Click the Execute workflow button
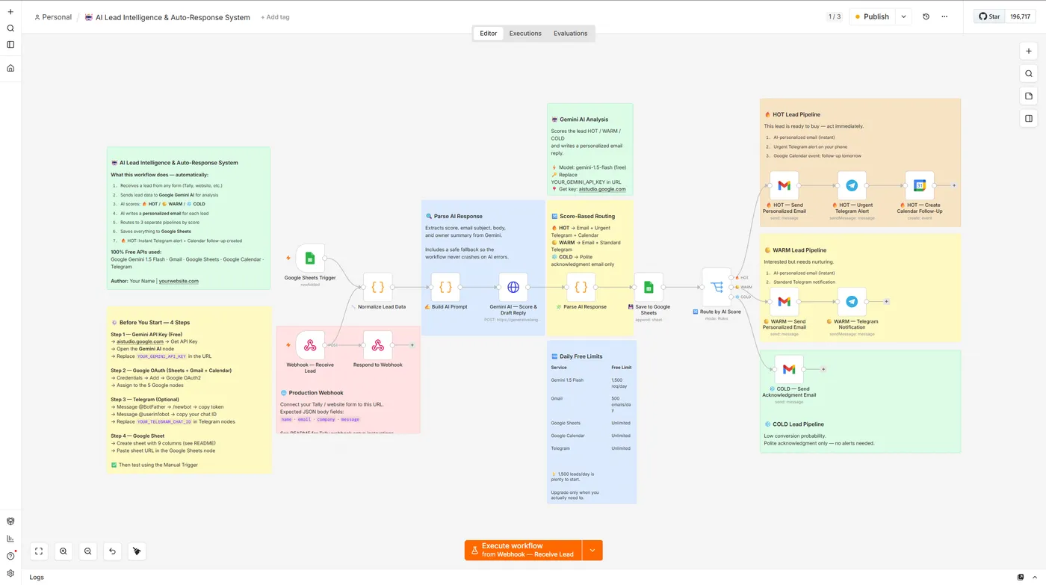 (523, 550)
